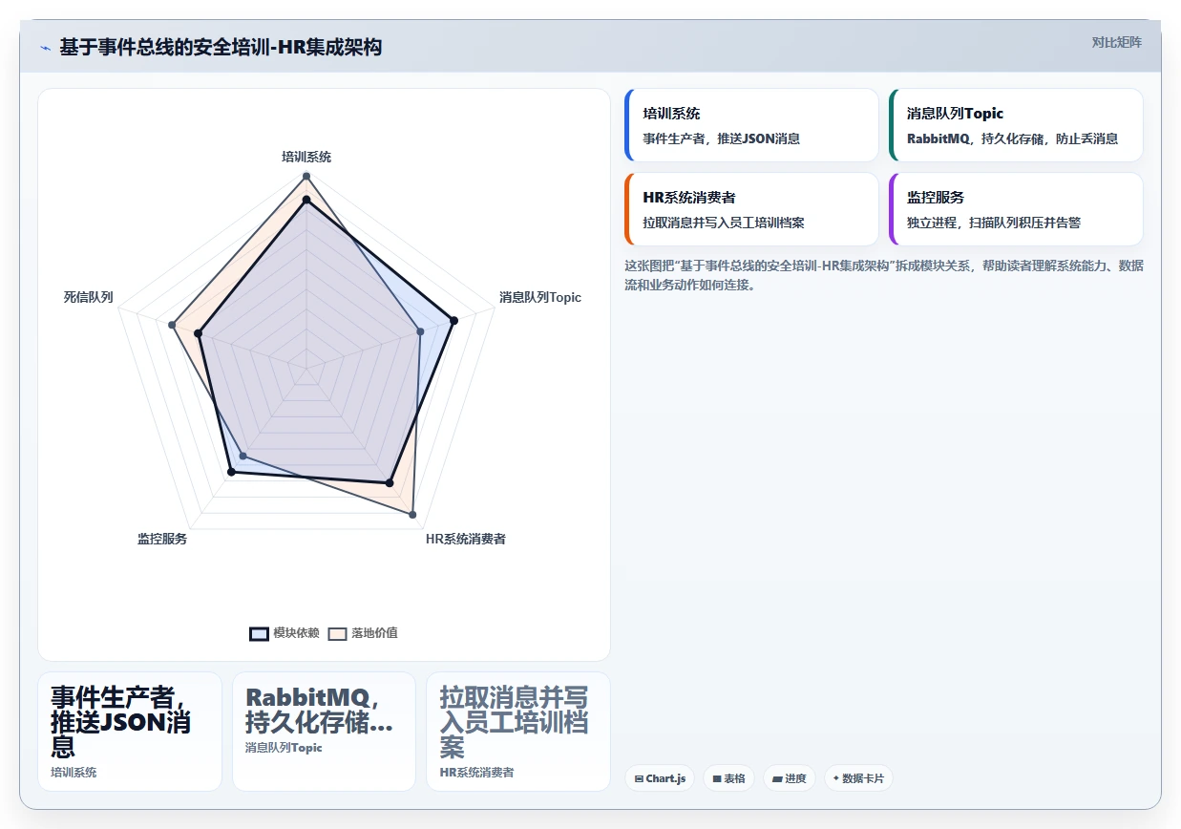Click the lightning icon beside the title
The image size is (1181, 829).
pyautogui.click(x=46, y=47)
